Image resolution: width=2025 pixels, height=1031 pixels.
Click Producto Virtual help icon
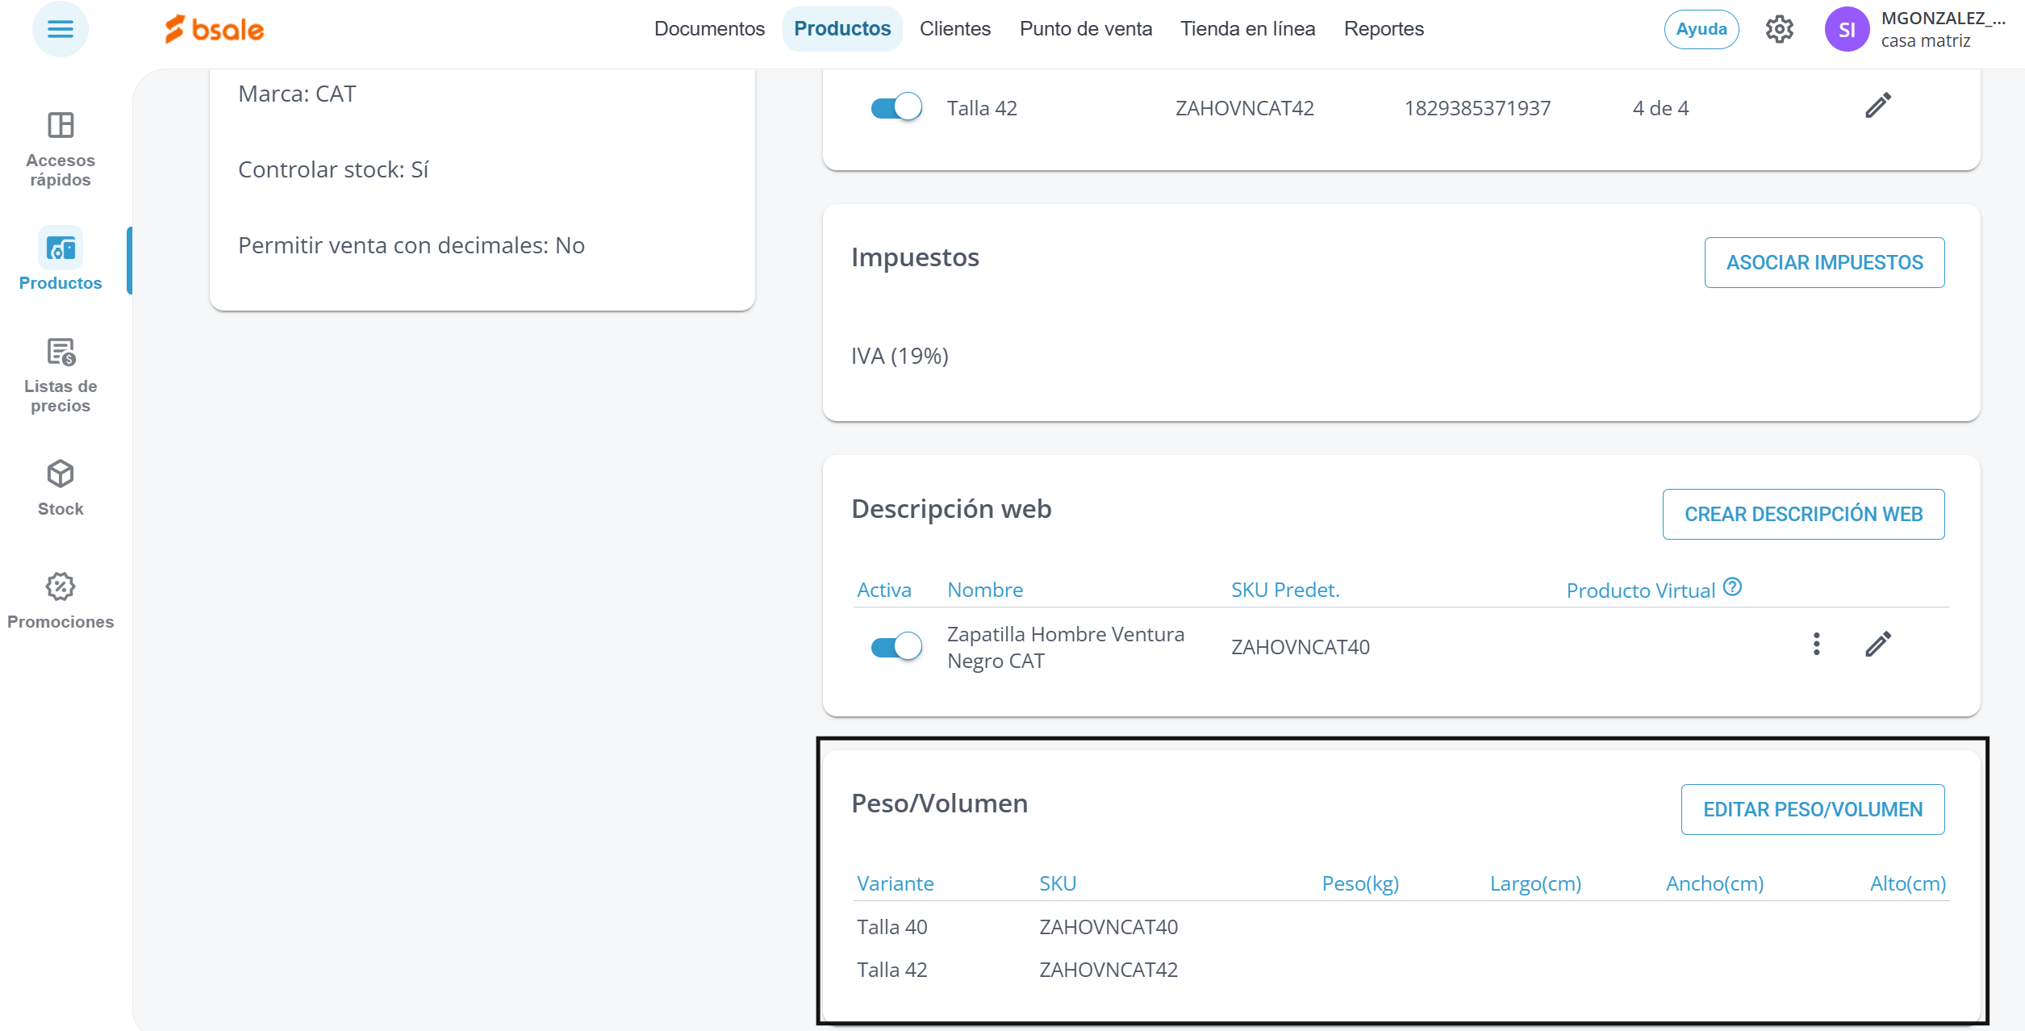tap(1732, 587)
